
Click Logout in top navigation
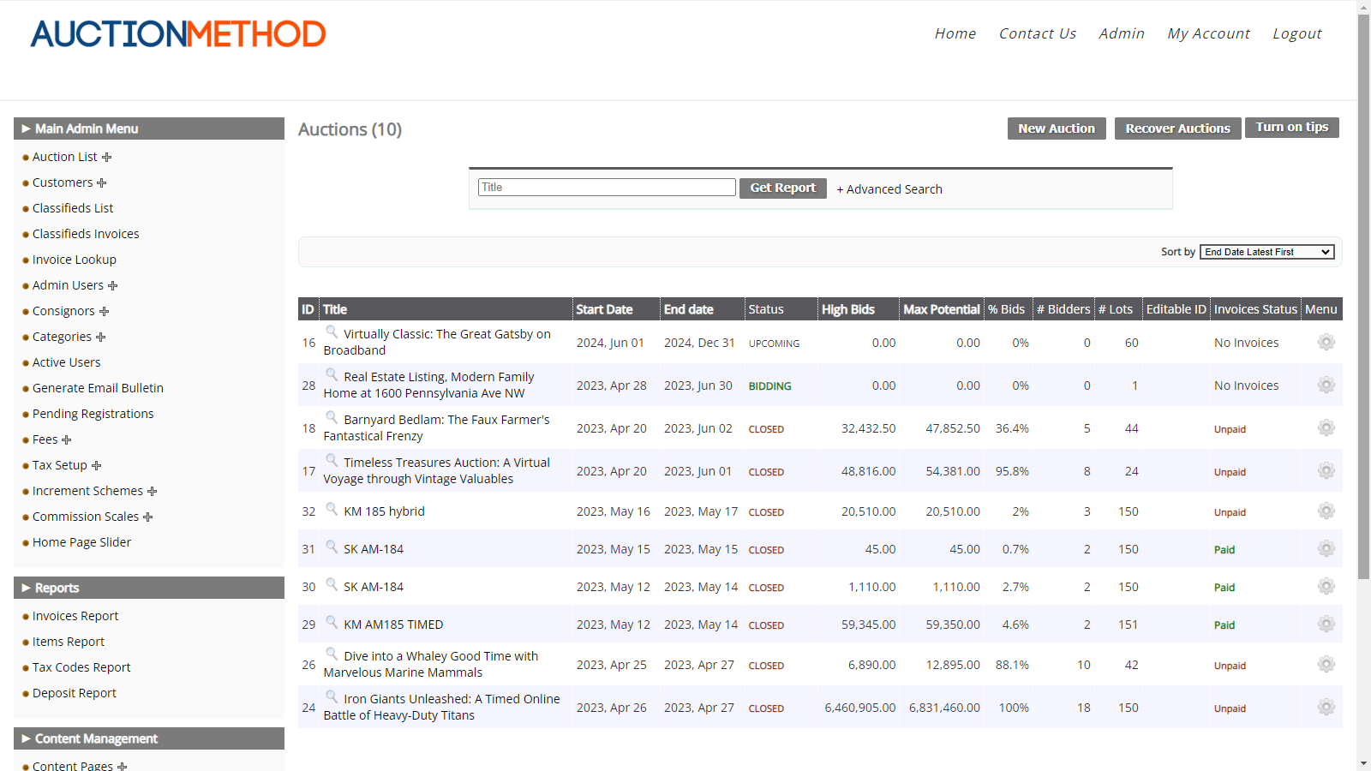click(1297, 33)
